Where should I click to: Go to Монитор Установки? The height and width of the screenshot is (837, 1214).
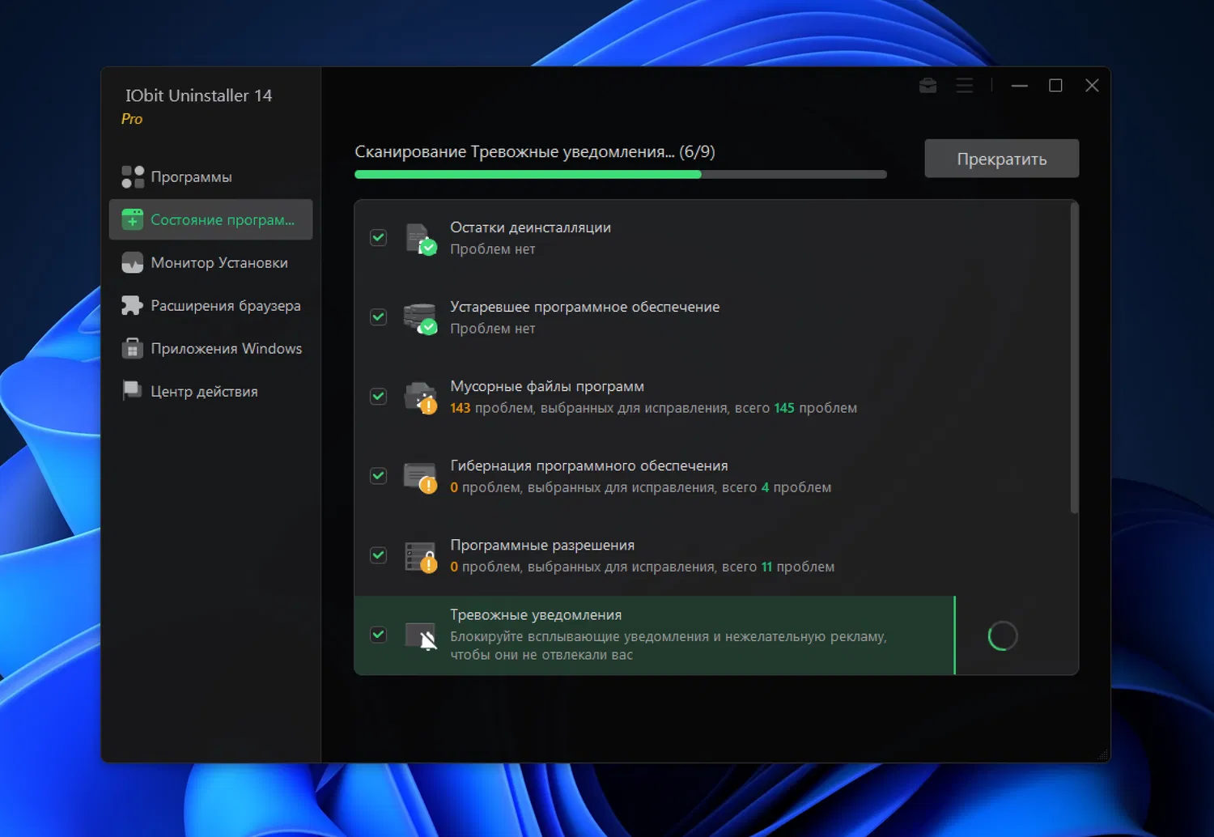click(210, 262)
